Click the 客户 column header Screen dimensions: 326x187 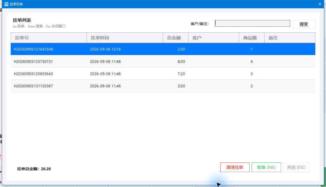(214, 38)
